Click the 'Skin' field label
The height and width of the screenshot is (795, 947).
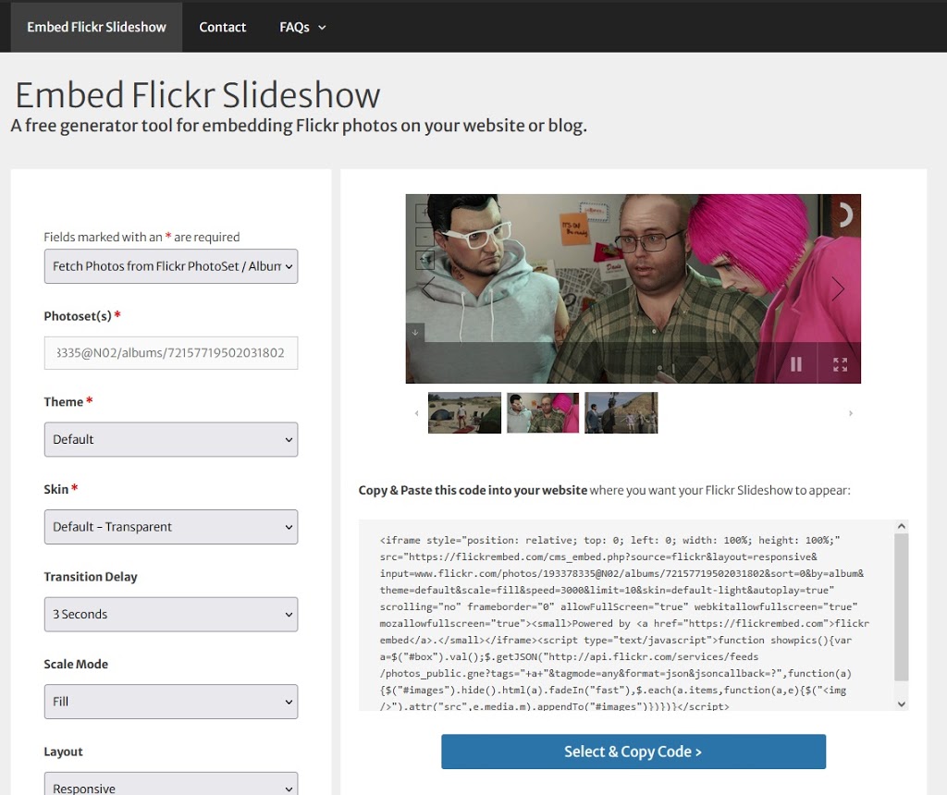point(56,489)
